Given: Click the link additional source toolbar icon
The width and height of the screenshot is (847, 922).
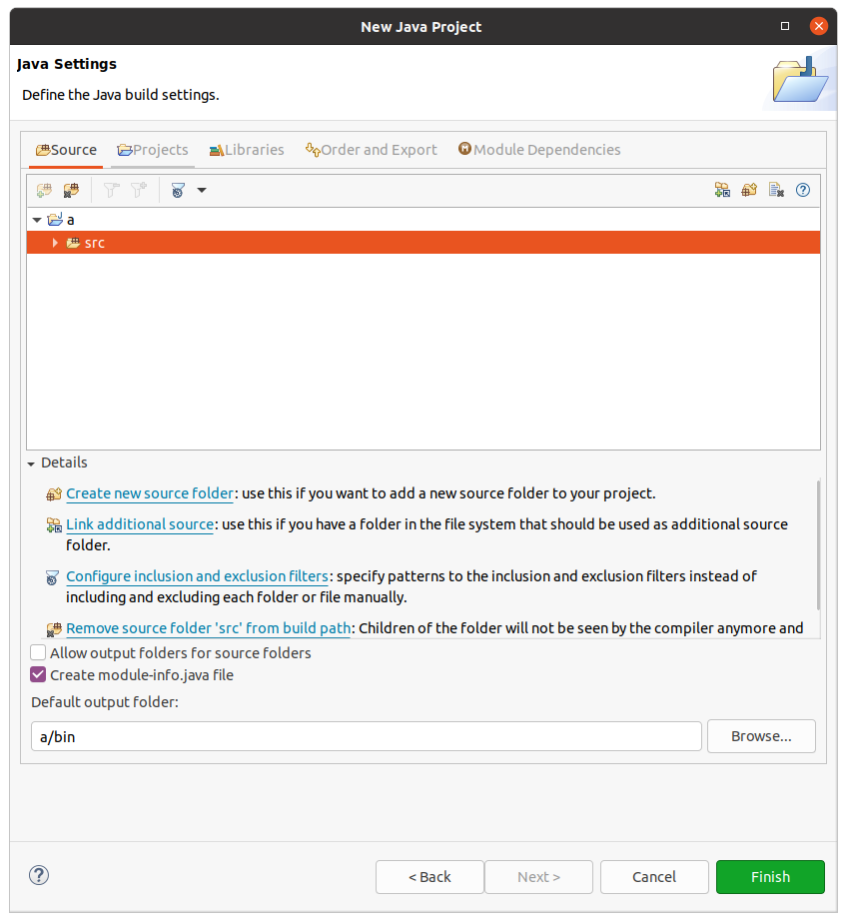Looking at the screenshot, I should click(x=722, y=190).
